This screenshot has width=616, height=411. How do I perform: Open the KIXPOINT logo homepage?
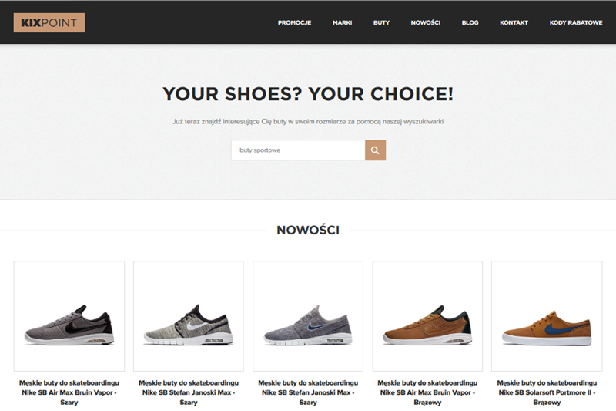[x=49, y=23]
